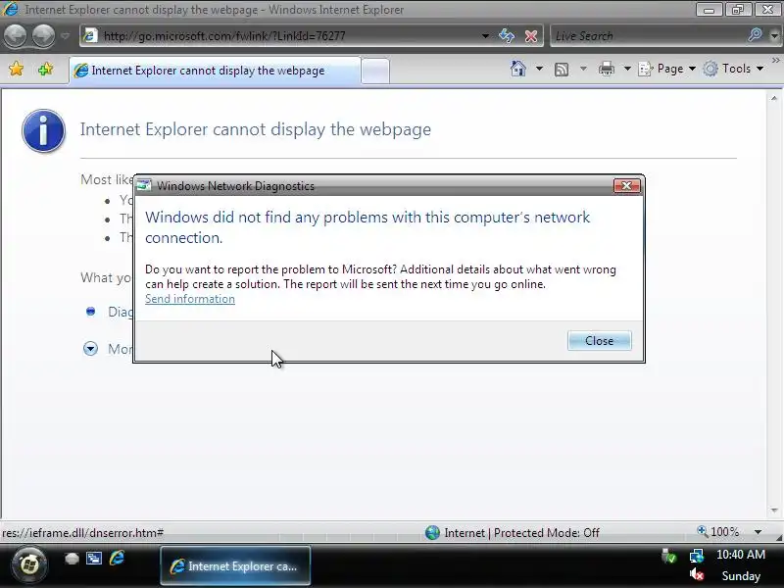The height and width of the screenshot is (588, 784).
Task: Expand the address bar history dropdown
Action: 485,36
